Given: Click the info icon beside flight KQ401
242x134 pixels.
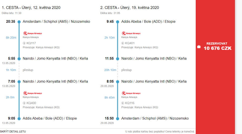Looking at the screenshot, I should coord(123,43).
